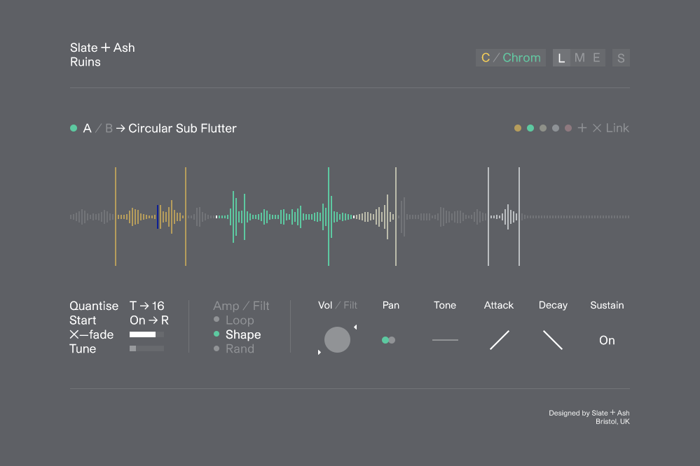
Task: Select the Rand radio option
Action: click(x=234, y=348)
